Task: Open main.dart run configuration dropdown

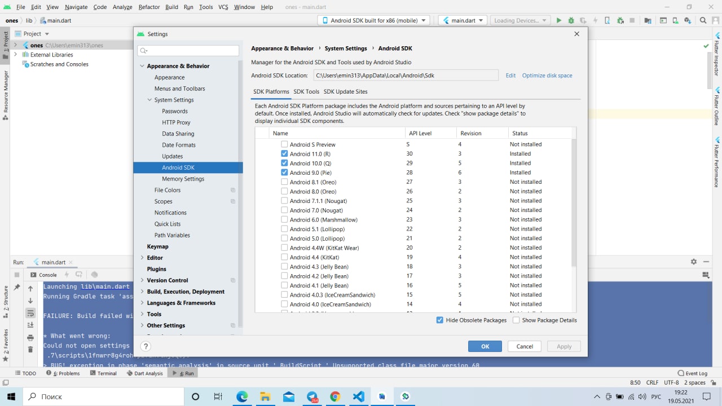Action: coord(463,20)
